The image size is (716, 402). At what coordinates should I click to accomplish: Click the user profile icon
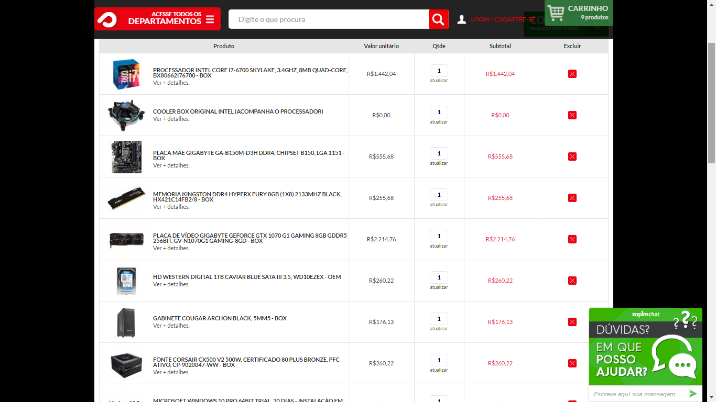(x=461, y=19)
